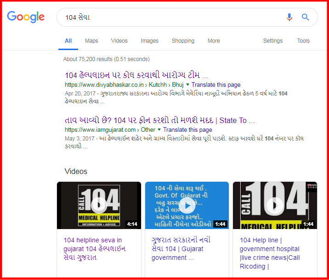329x280 pixels.
Task: Expand dropdown arrow next to iamgujarat URL
Action: (x=159, y=130)
